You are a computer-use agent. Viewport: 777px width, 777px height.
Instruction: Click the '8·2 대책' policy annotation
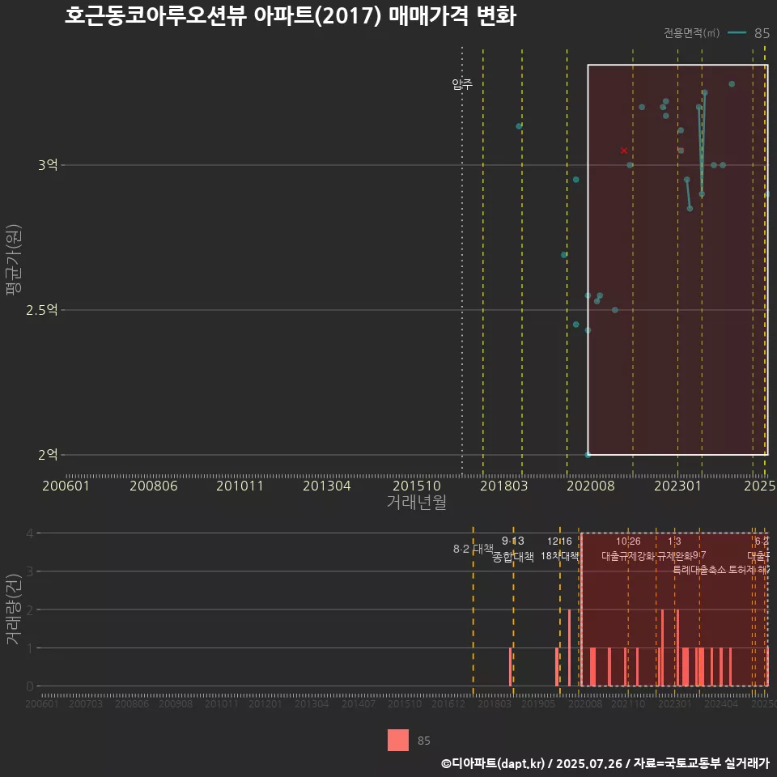point(473,549)
